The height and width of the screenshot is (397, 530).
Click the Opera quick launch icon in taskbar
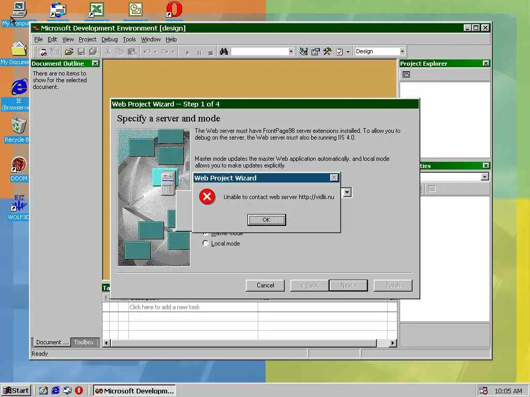pos(79,391)
